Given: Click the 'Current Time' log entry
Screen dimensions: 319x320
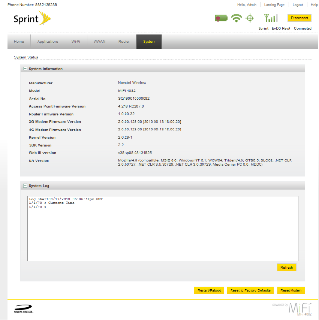Looking at the screenshot, I should coord(61,203).
